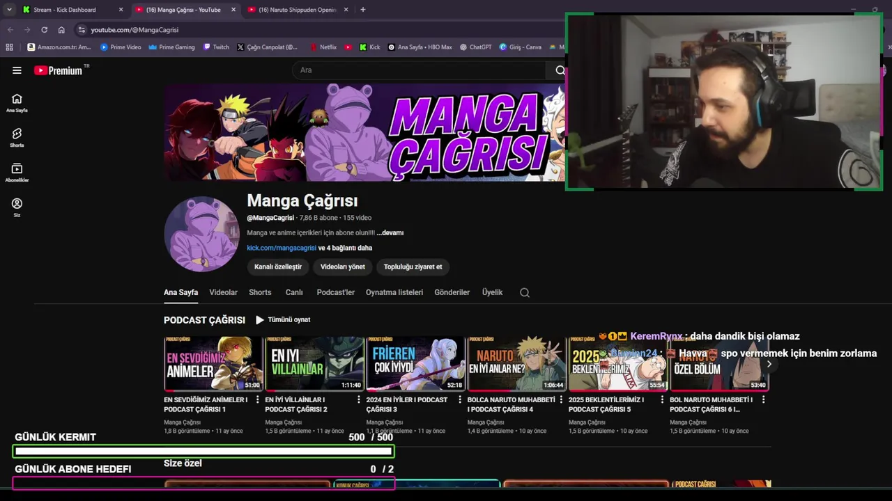Open the Çağrı Canpolat X bookmark
Viewport: 892px width, 501px height.
click(x=267, y=47)
